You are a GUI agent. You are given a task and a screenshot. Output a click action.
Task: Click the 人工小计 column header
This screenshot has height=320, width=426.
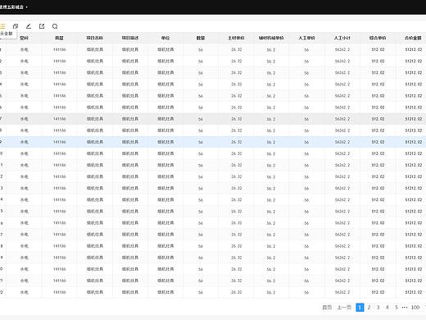click(x=342, y=38)
